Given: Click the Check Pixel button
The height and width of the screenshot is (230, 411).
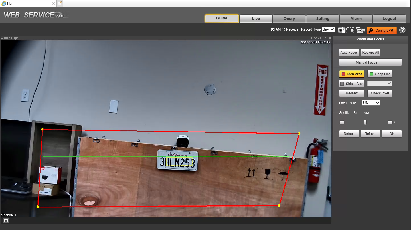Looking at the screenshot, I should point(380,93).
